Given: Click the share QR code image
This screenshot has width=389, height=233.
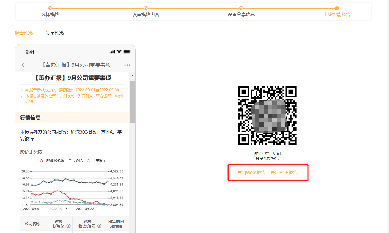Looking at the screenshot, I should tap(267, 115).
